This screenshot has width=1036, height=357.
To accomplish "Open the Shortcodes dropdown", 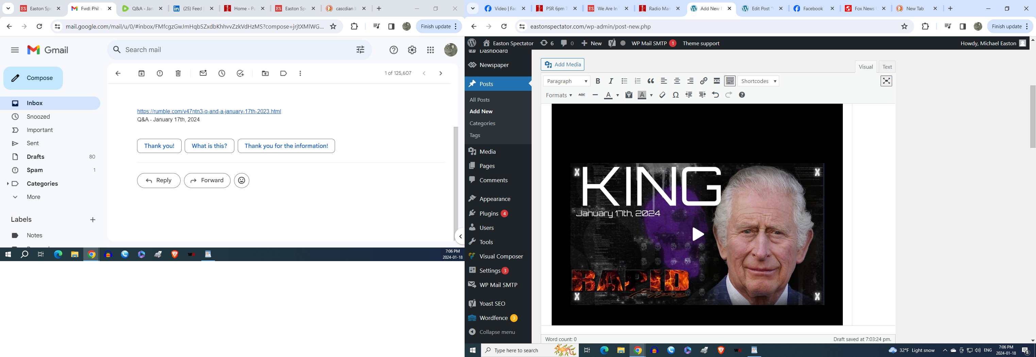I will (x=758, y=81).
